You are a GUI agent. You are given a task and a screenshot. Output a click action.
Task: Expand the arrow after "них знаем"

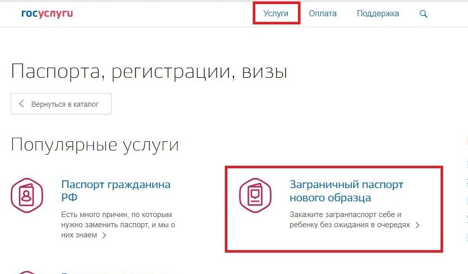click(x=104, y=235)
